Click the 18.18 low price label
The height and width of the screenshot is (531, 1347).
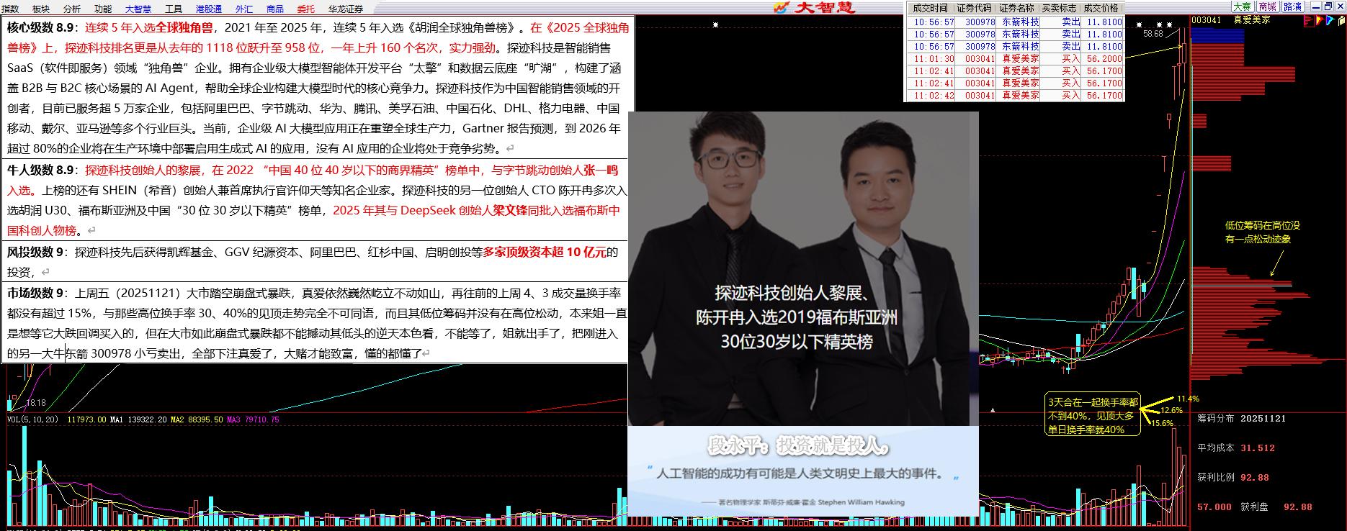coord(36,403)
